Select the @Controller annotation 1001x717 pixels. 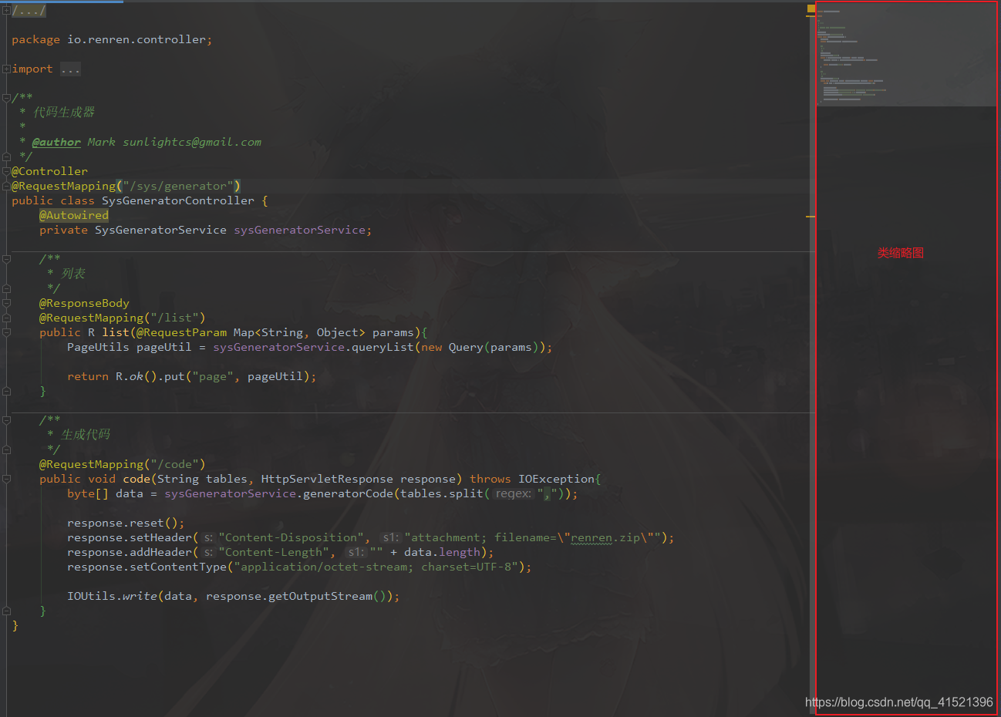(50, 171)
